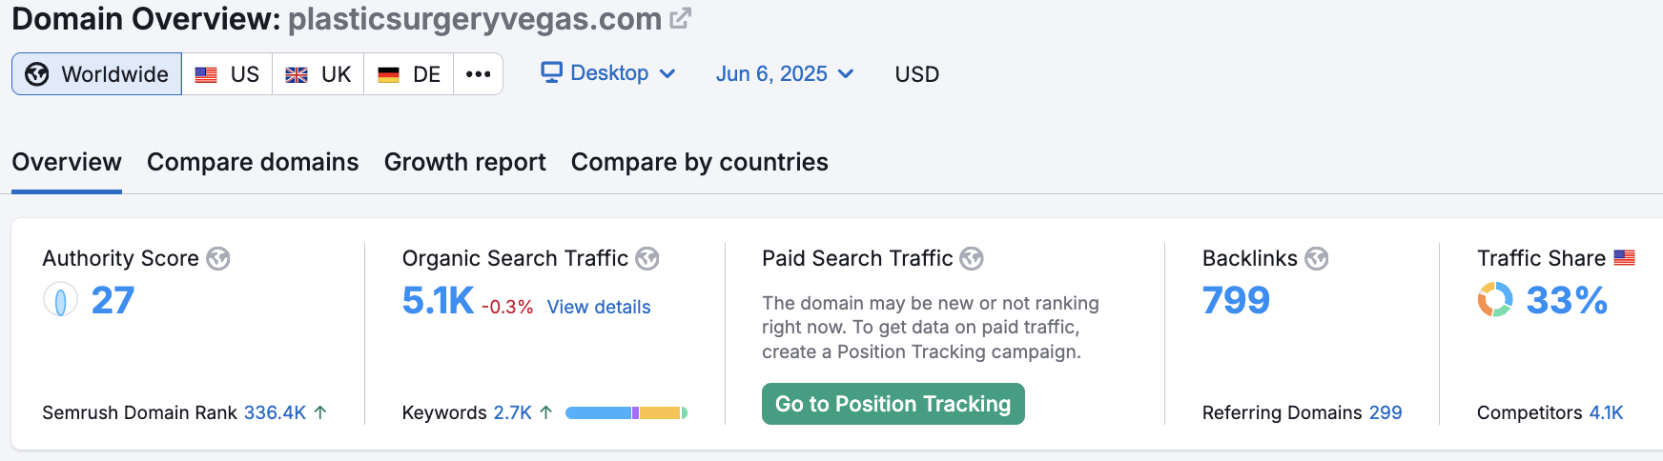The image size is (1663, 461).
Task: Click globe icon next to Authority Score
Action: (x=218, y=258)
